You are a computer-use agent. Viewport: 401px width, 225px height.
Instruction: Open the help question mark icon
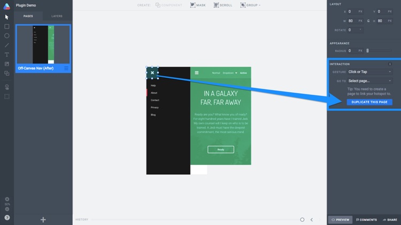7,218
